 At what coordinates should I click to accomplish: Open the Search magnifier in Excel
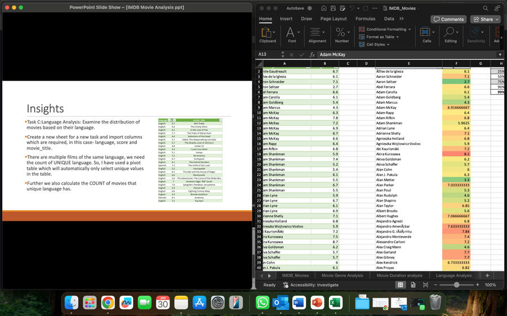pos(486,8)
